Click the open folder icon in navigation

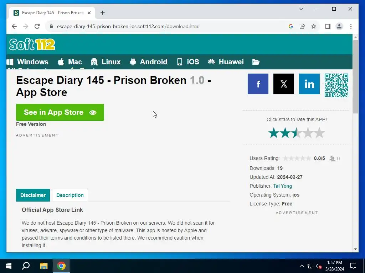click(x=256, y=62)
